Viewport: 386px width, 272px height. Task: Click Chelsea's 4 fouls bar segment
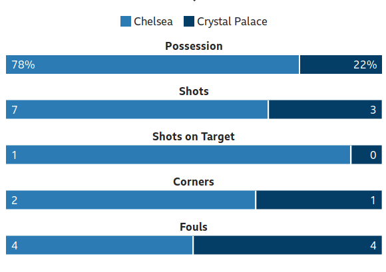(x=99, y=245)
